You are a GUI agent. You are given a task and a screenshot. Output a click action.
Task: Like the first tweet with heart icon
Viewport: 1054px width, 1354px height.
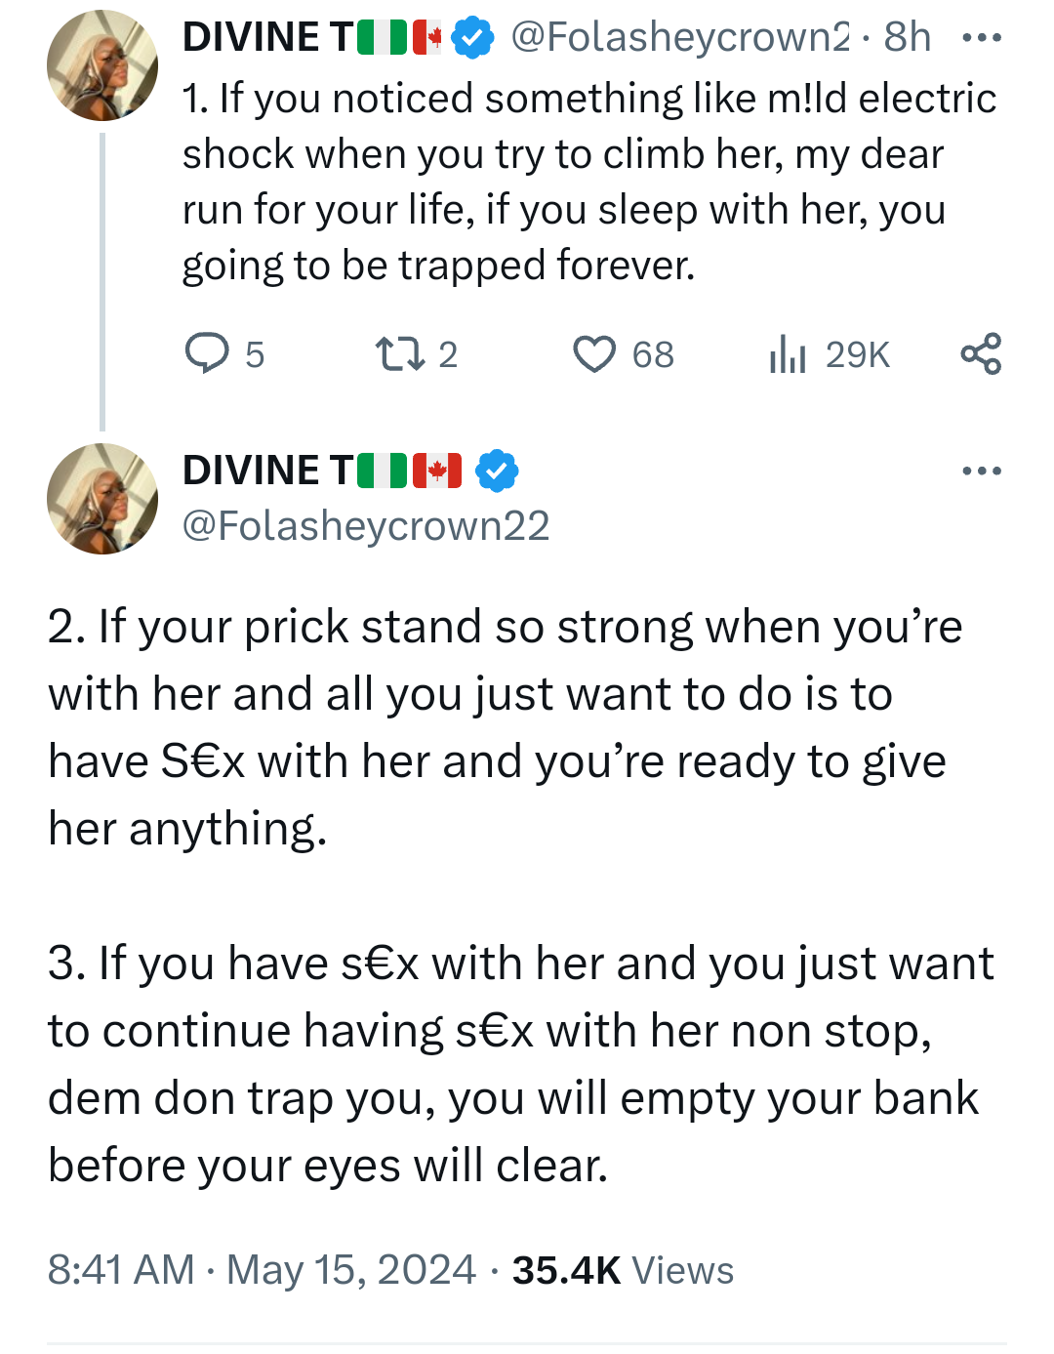click(x=593, y=354)
